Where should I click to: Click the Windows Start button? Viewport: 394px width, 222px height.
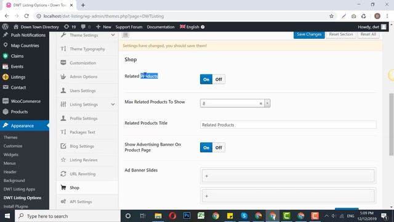[x=7, y=216]
